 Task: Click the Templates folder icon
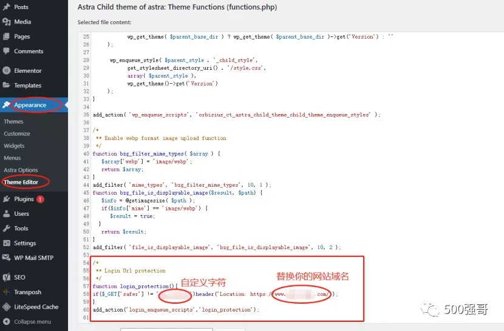tap(7, 85)
